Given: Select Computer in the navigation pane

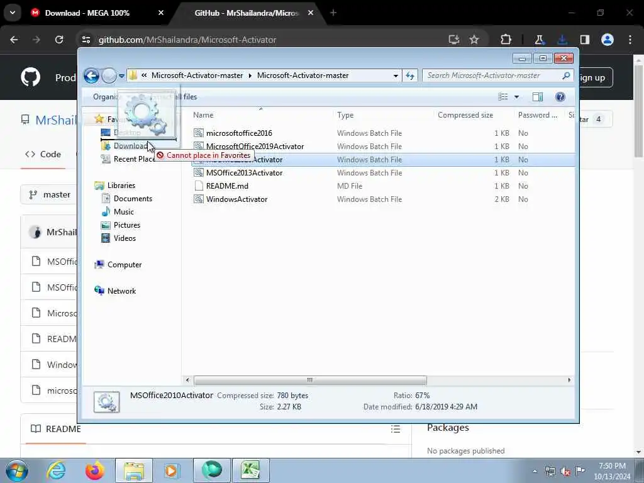Looking at the screenshot, I should pos(125,265).
